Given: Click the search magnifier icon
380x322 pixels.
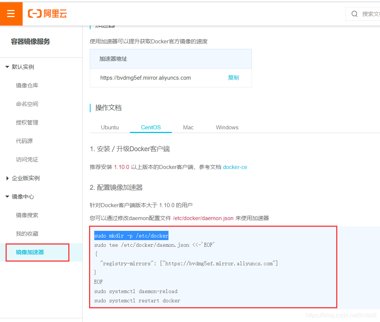Looking at the screenshot, I should [x=354, y=14].
